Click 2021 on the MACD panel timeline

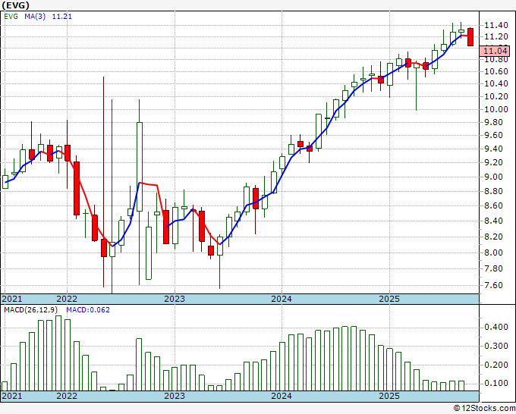[13, 396]
